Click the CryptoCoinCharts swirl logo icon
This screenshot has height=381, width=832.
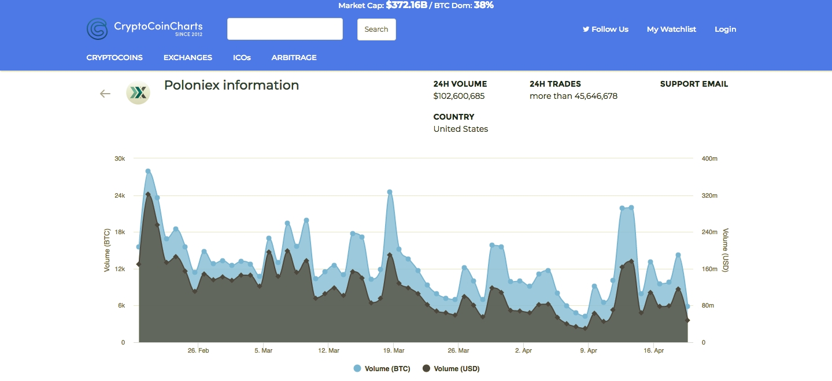click(x=97, y=29)
